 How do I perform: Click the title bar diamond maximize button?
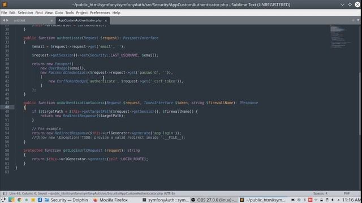tap(350, 5)
